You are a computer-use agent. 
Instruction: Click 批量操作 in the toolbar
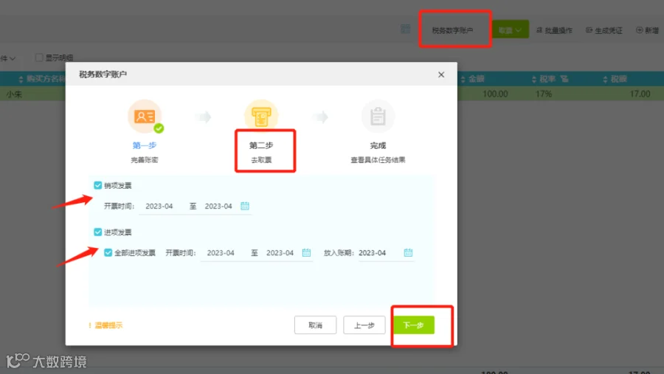coord(554,30)
